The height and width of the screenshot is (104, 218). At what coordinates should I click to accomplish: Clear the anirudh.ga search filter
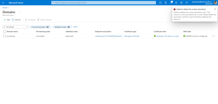[27, 27]
